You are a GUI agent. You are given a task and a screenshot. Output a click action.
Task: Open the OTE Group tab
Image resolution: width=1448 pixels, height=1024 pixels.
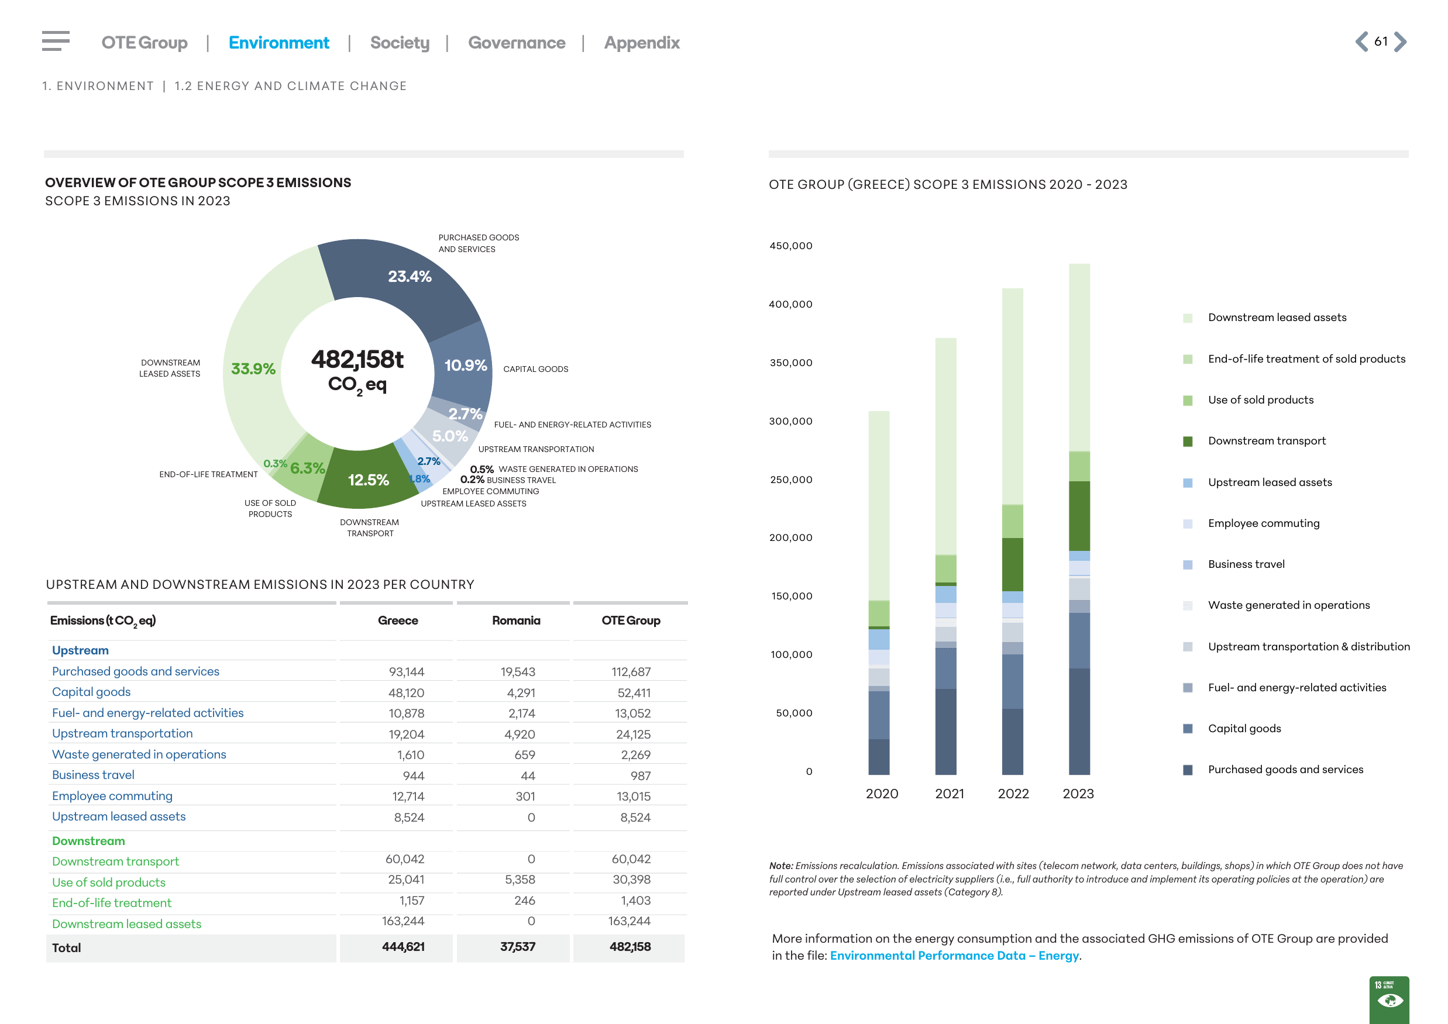145,42
